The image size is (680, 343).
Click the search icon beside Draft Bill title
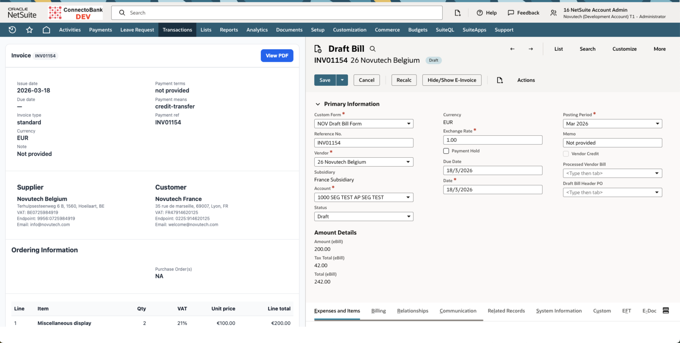(x=372, y=49)
